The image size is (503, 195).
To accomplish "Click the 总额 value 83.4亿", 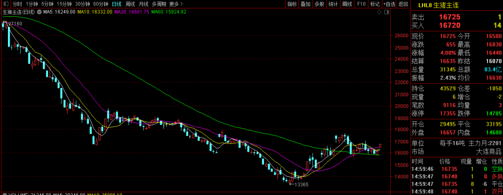I will [x=492, y=69].
